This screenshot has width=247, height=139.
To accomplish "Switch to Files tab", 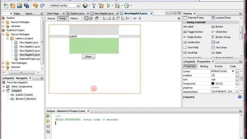I will [x=17, y=14].
